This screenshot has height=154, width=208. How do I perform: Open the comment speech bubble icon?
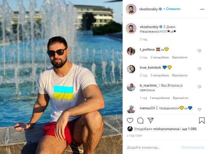(x=140, y=121)
